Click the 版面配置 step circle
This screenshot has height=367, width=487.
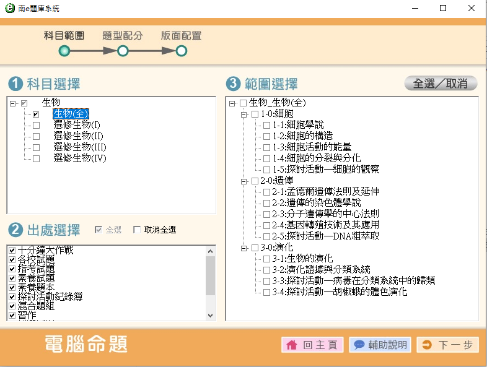(x=182, y=51)
